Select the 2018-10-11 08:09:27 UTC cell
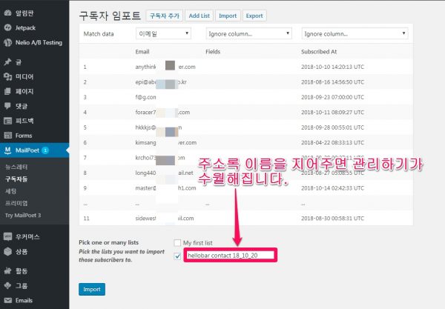This screenshot has height=309, width=445. [332, 112]
